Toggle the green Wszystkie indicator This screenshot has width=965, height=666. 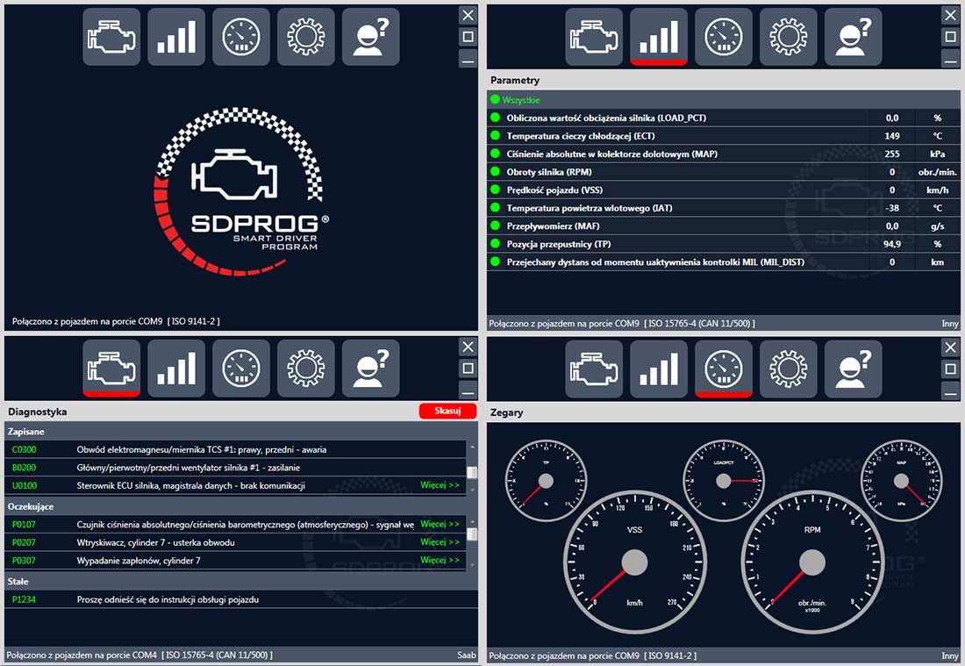[496, 100]
